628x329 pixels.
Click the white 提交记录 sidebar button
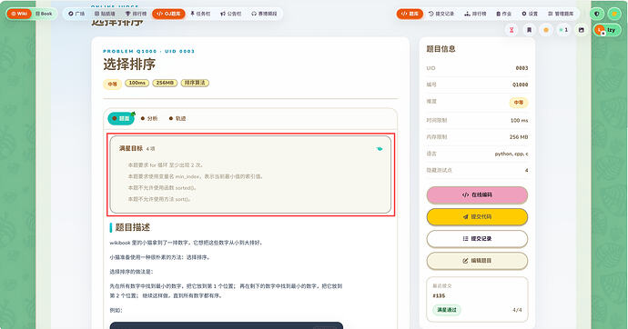tap(477, 239)
